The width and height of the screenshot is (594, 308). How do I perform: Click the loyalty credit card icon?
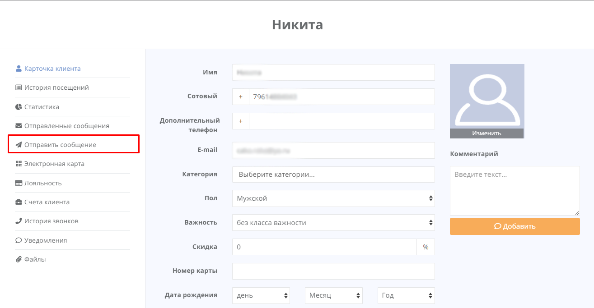[19, 183]
